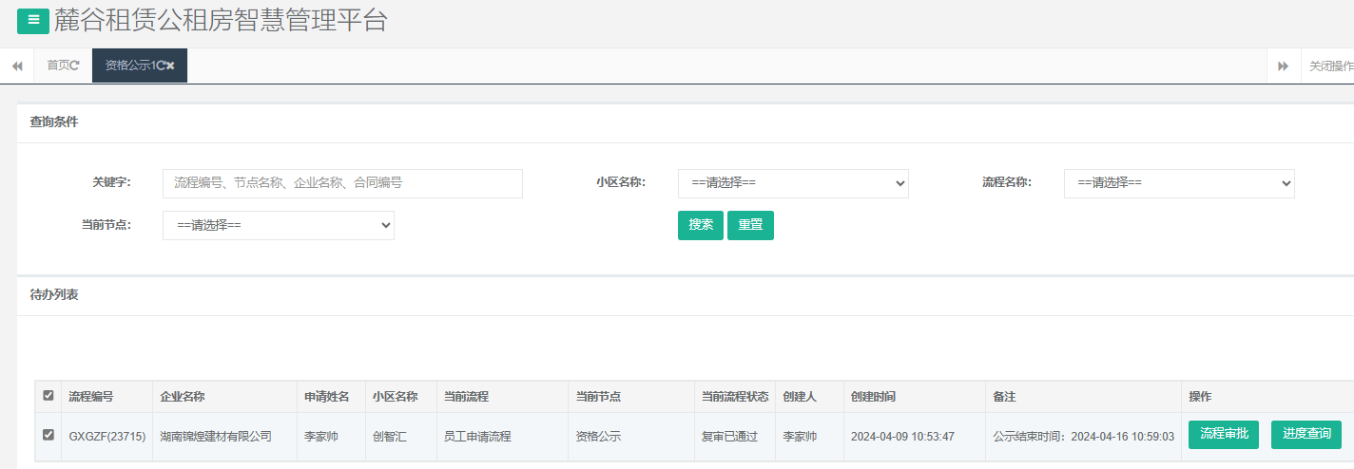The image size is (1354, 469).
Task: Toggle the select-all checkbox in the table header
Action: pos(48,396)
